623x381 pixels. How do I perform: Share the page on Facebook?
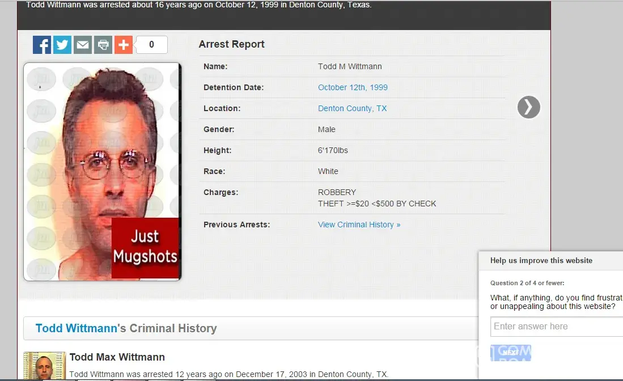pyautogui.click(x=42, y=45)
